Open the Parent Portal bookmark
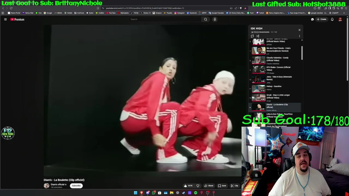Viewport: 349px width, 196px height. pos(14,13)
